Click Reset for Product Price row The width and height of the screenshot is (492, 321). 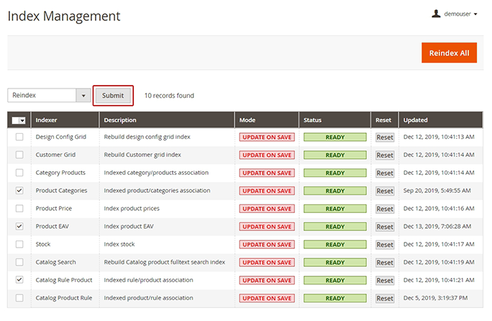point(385,209)
